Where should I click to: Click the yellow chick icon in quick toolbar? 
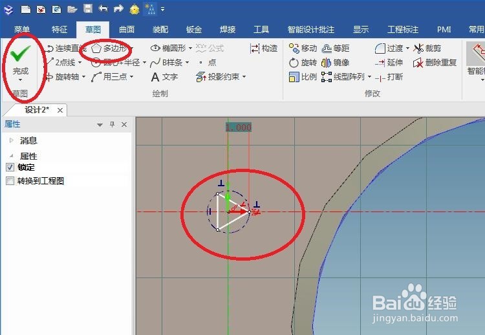pos(135,9)
